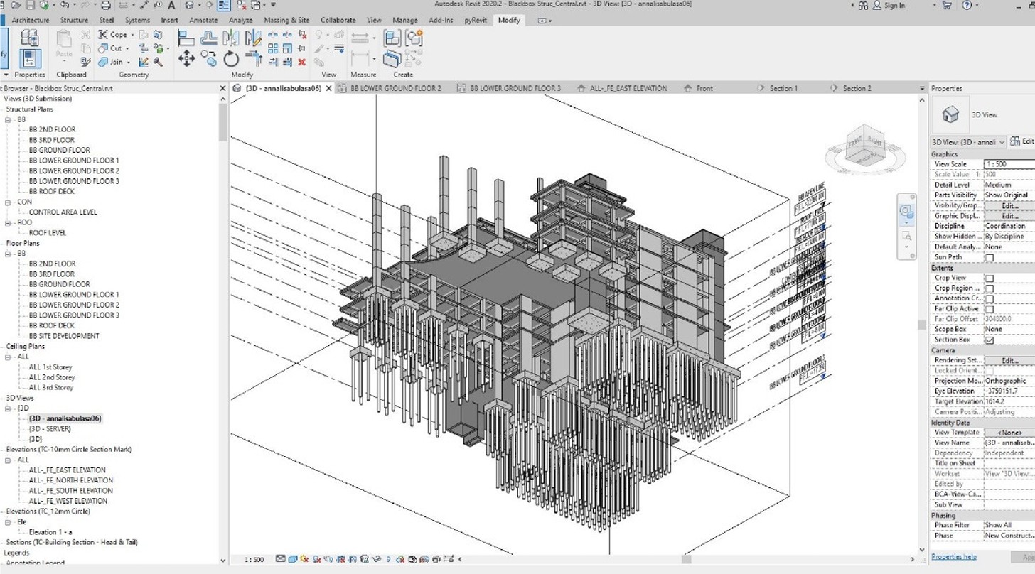
Task: Select the Move tool in Modify panel
Action: pos(186,58)
